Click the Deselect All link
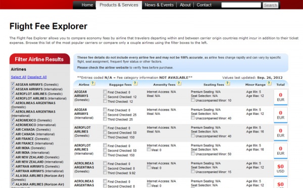303x188 pixels. 37,77
